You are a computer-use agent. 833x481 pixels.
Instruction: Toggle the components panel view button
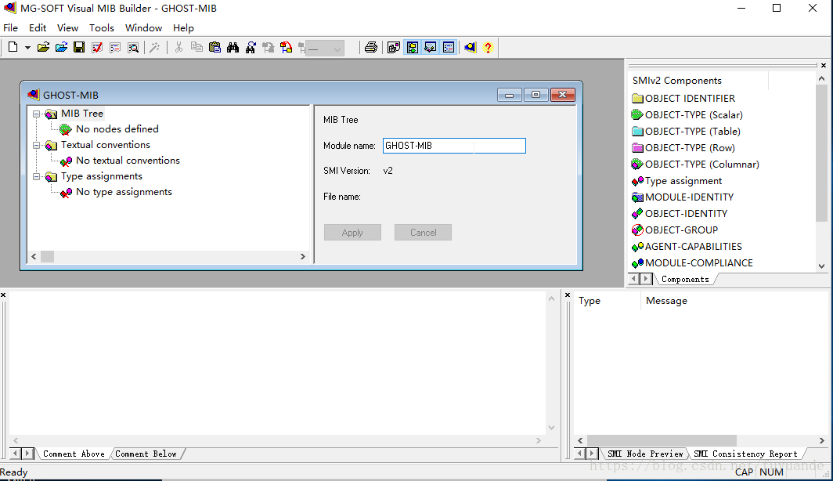[413, 47]
